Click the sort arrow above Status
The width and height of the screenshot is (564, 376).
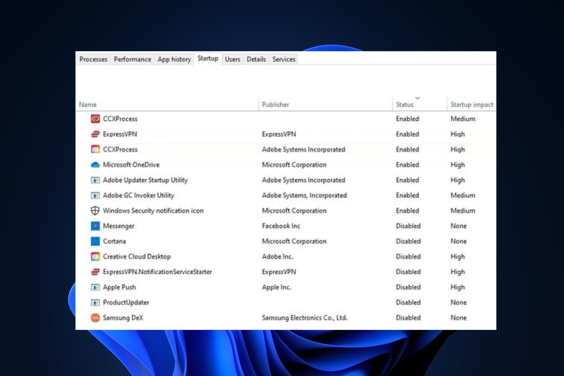(x=418, y=98)
